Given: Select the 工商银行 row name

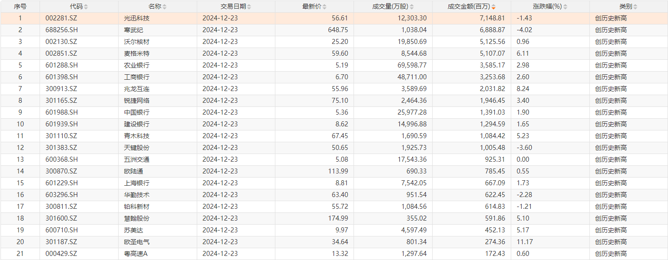Looking at the screenshot, I should (136, 77).
